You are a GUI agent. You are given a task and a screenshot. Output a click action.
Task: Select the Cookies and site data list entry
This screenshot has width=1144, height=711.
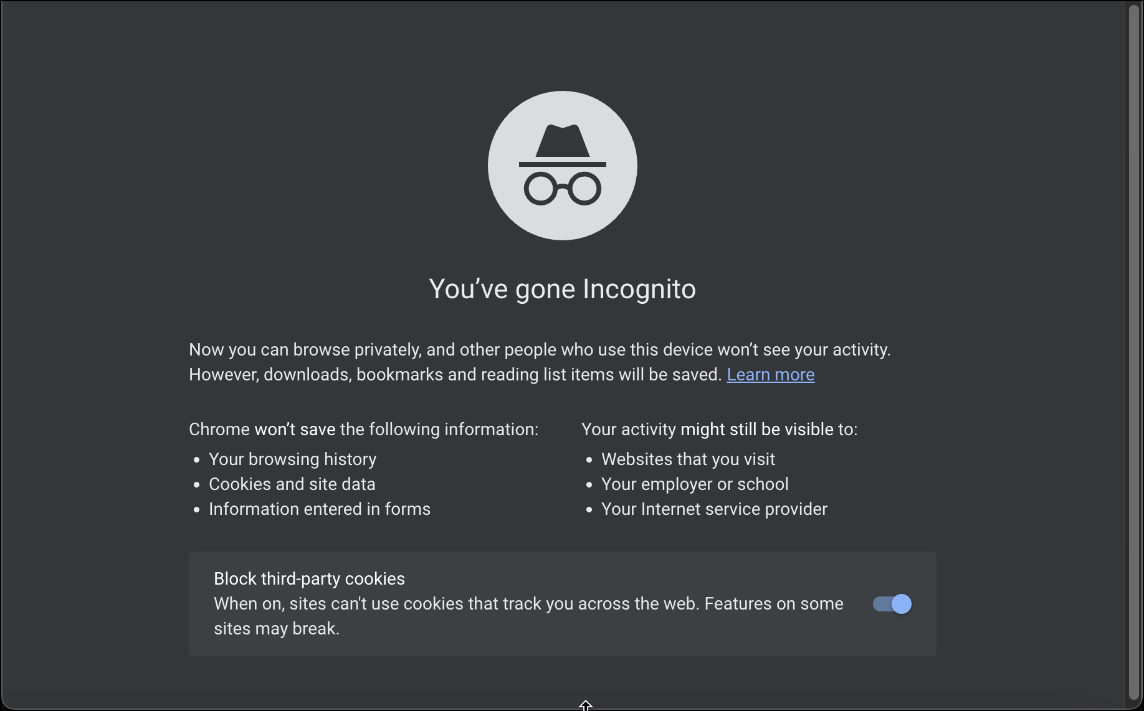point(292,484)
